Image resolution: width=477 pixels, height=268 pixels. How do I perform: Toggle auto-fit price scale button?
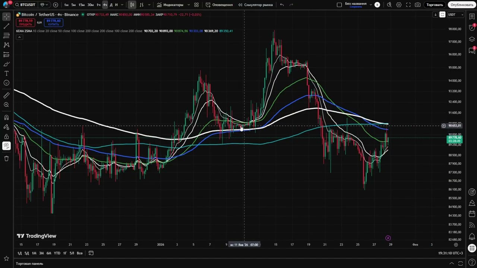coord(442,15)
